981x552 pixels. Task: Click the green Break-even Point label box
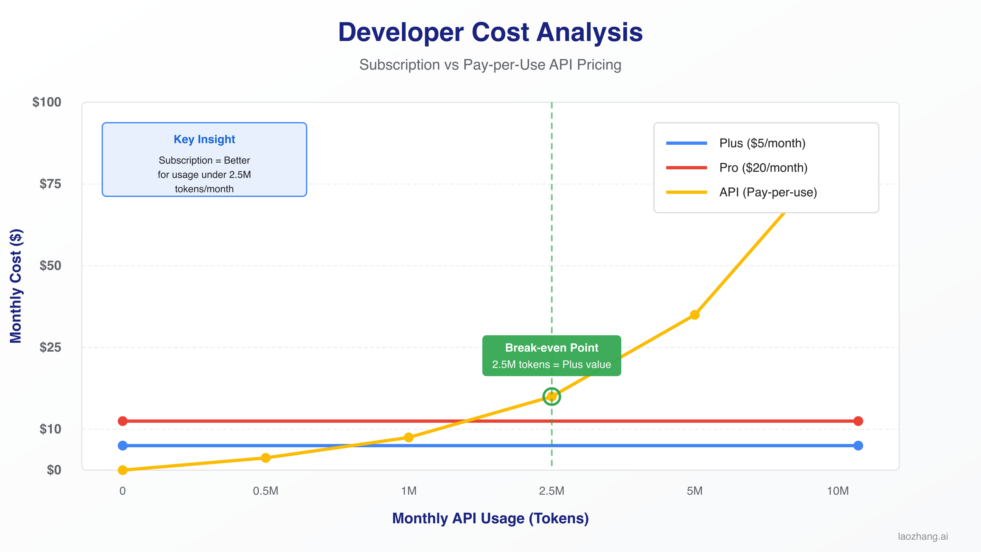tap(551, 355)
